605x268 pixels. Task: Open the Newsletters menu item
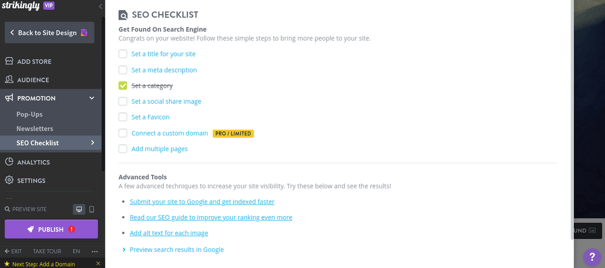(34, 128)
